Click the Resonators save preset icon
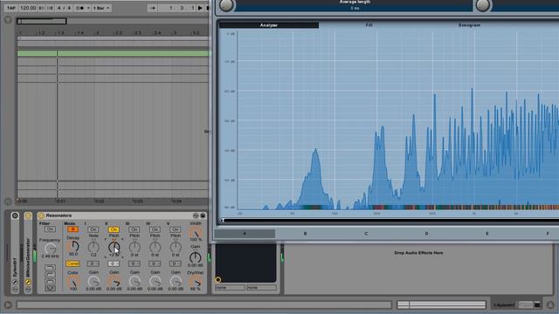Image resolution: width=559 pixels, height=314 pixels. (x=203, y=215)
